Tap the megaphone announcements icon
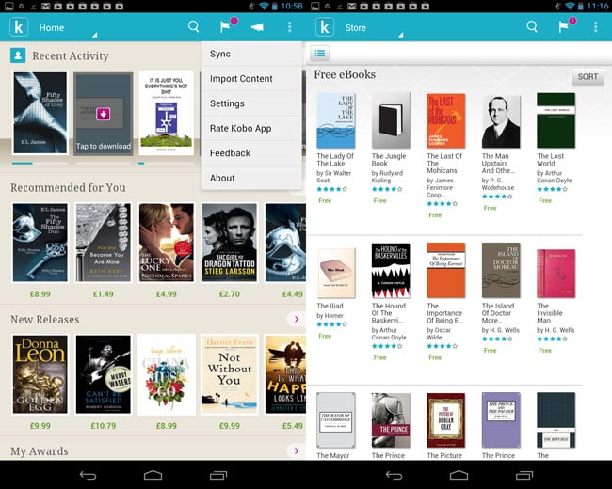Viewport: 612px width, 489px height. (x=257, y=27)
